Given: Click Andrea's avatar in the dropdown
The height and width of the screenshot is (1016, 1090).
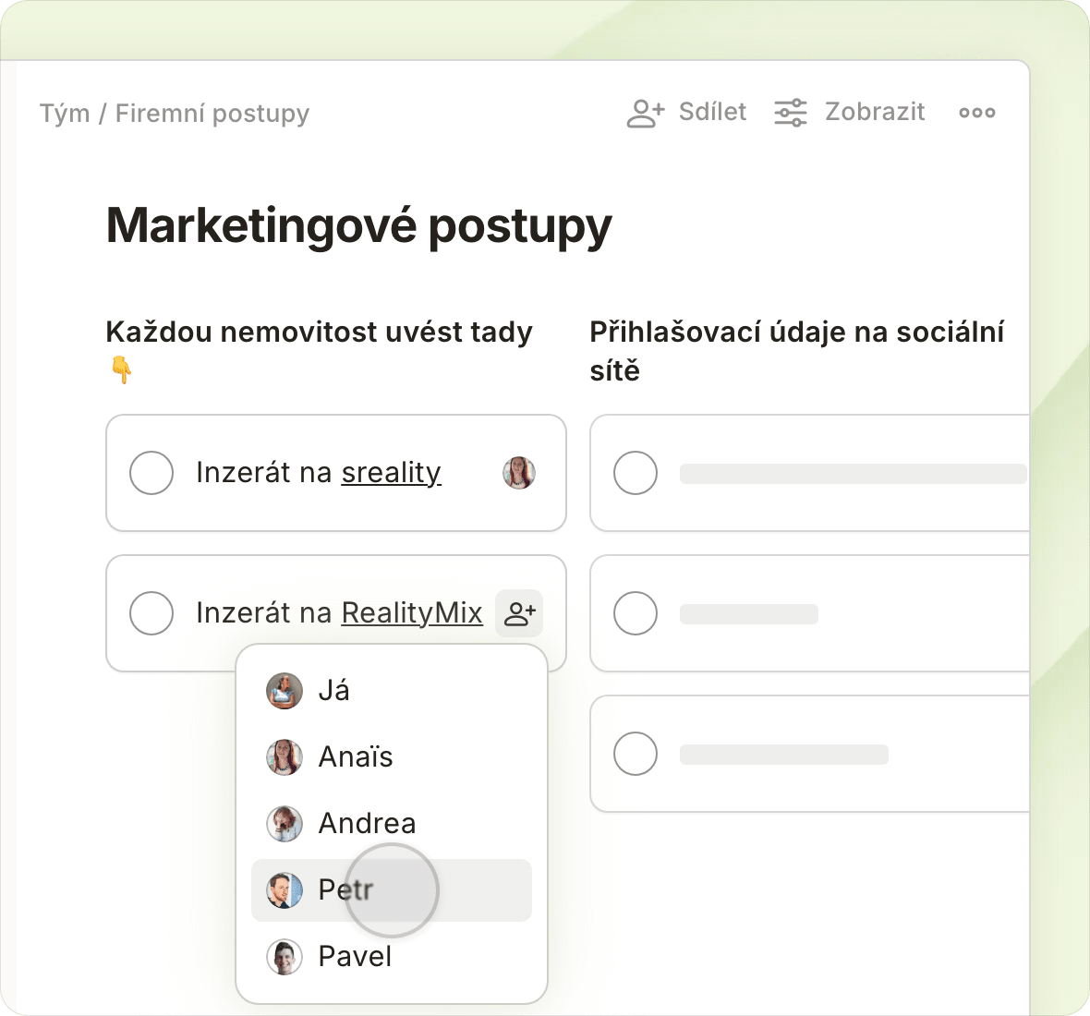Looking at the screenshot, I should point(285,824).
